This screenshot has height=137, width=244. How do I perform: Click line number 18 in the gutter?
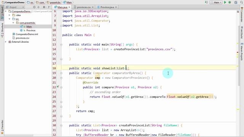(54, 68)
